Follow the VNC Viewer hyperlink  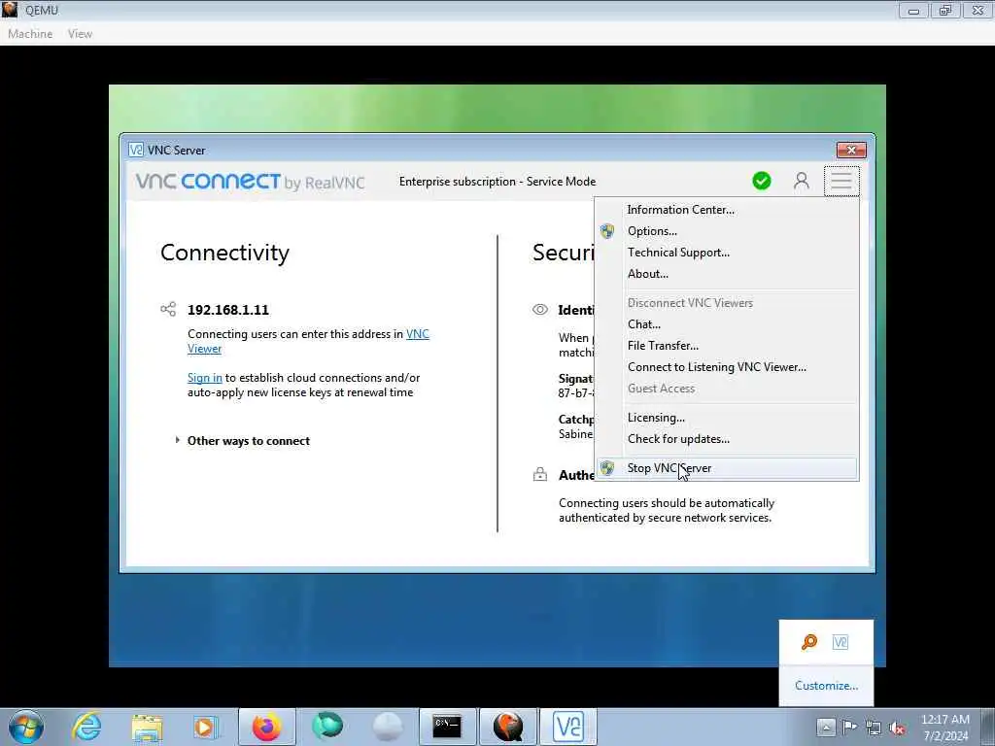coord(418,334)
